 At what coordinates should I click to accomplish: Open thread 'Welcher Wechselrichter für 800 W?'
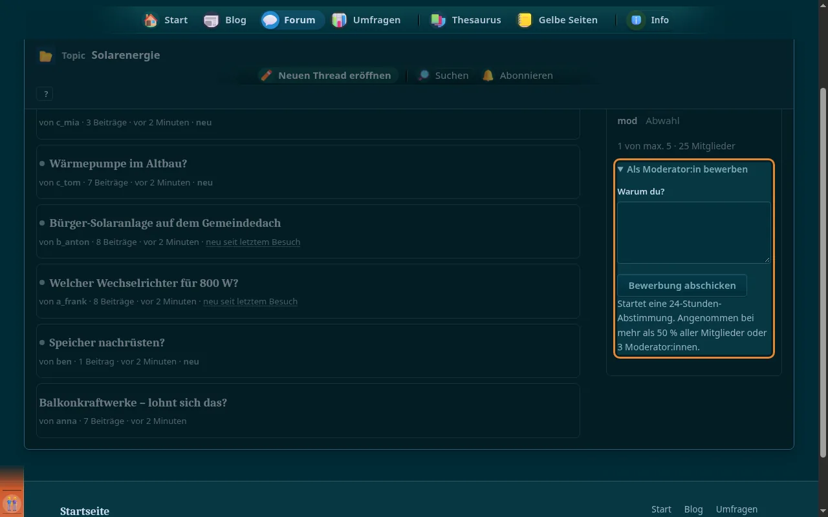[144, 283]
